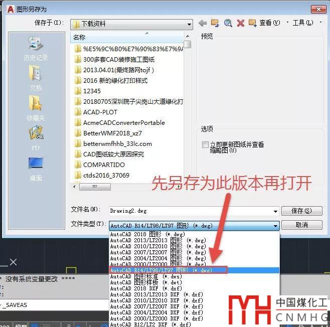Select AutoCAD 2018 DXF (*.dxf) option
This screenshot has width=330, height=327.
click(194, 288)
